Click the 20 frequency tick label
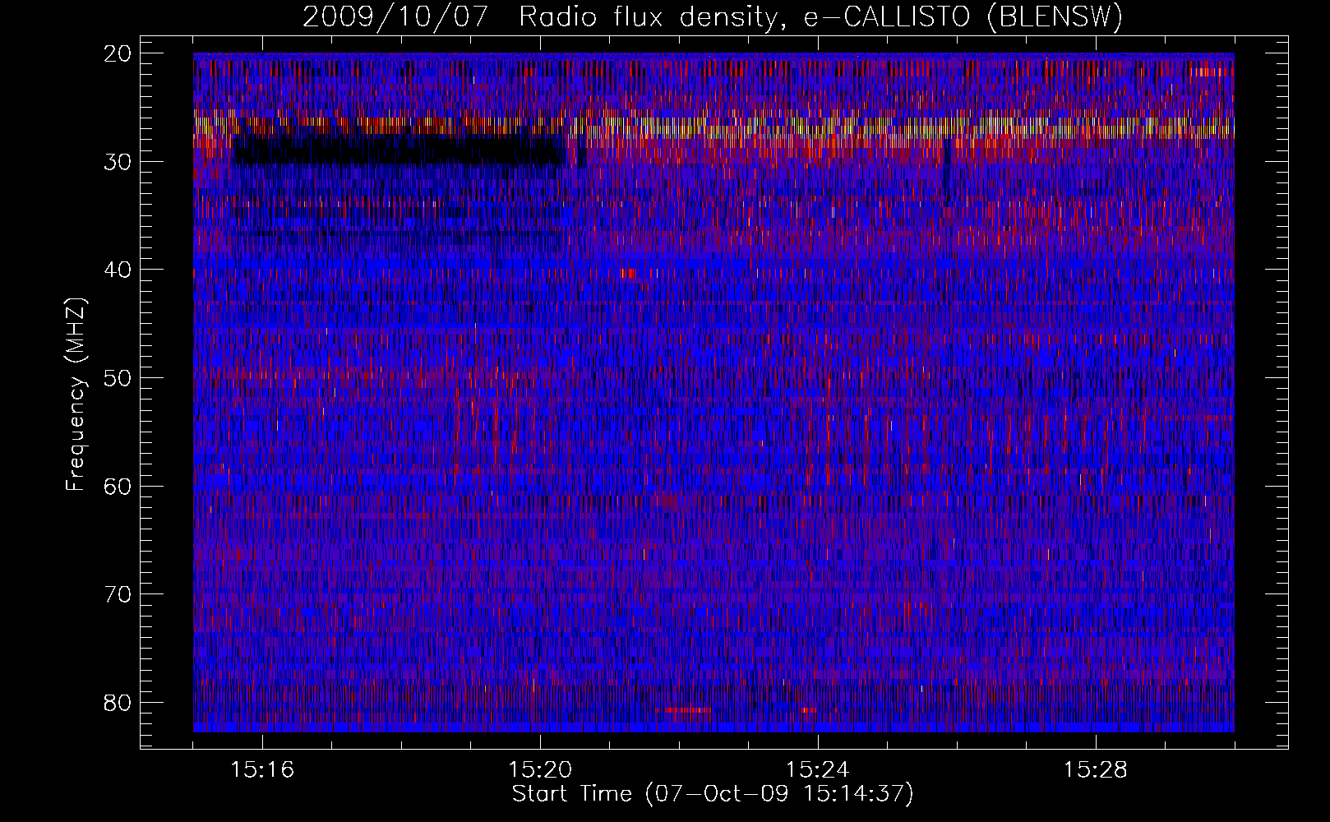1330x822 pixels. tap(118, 53)
